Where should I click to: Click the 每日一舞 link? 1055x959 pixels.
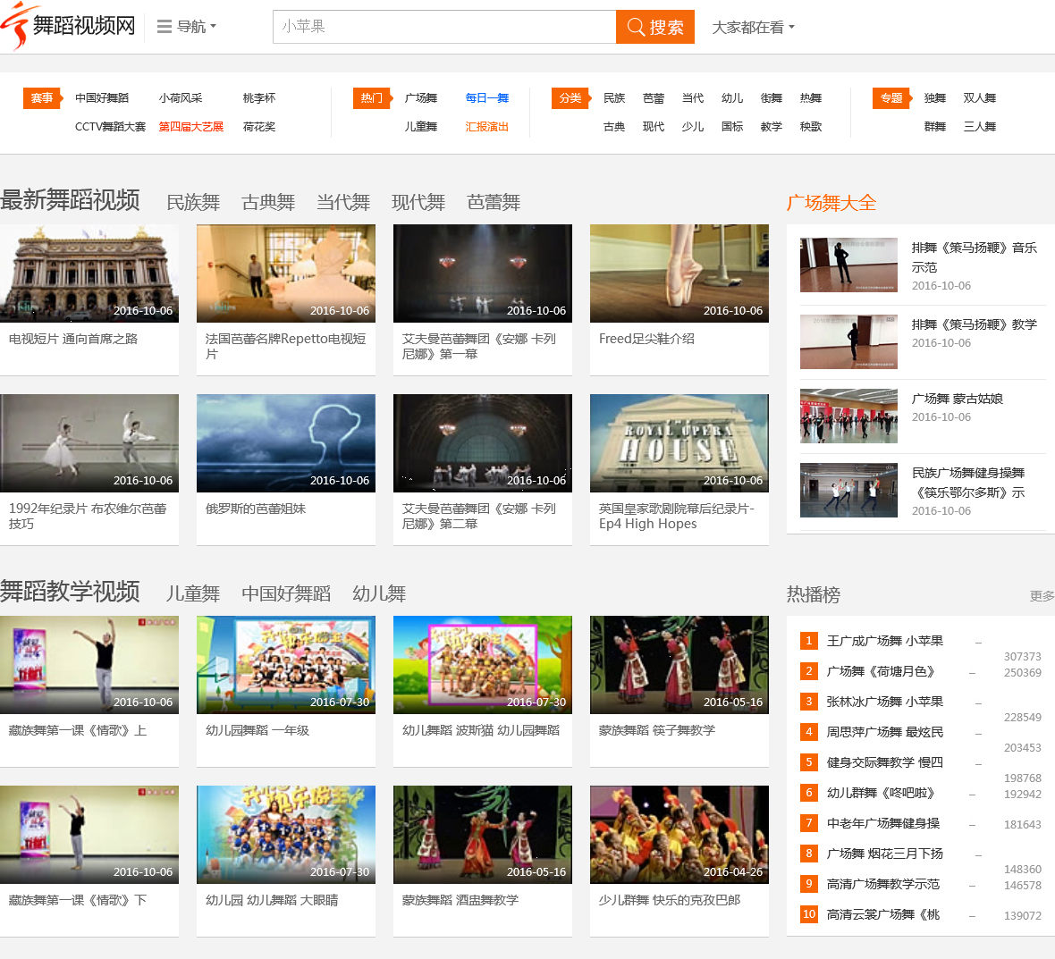click(487, 98)
